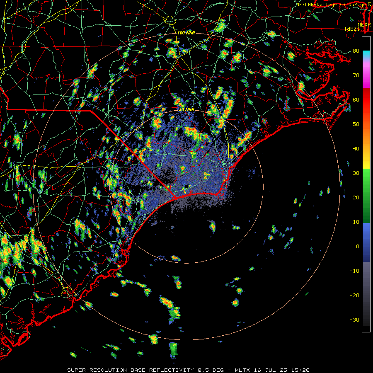Click the 40 value on reflectivity scale

click(x=356, y=149)
